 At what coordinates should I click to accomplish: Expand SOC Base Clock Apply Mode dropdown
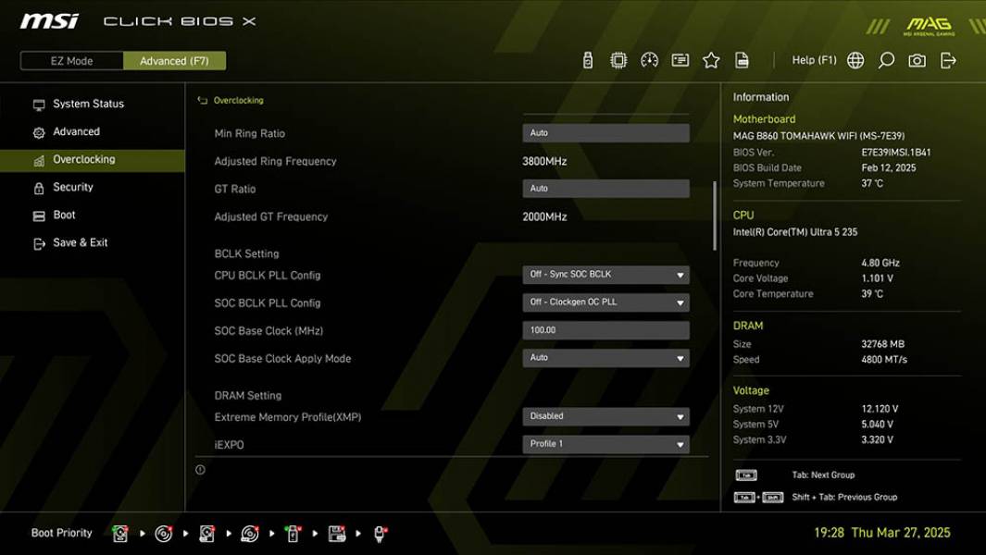pyautogui.click(x=605, y=358)
